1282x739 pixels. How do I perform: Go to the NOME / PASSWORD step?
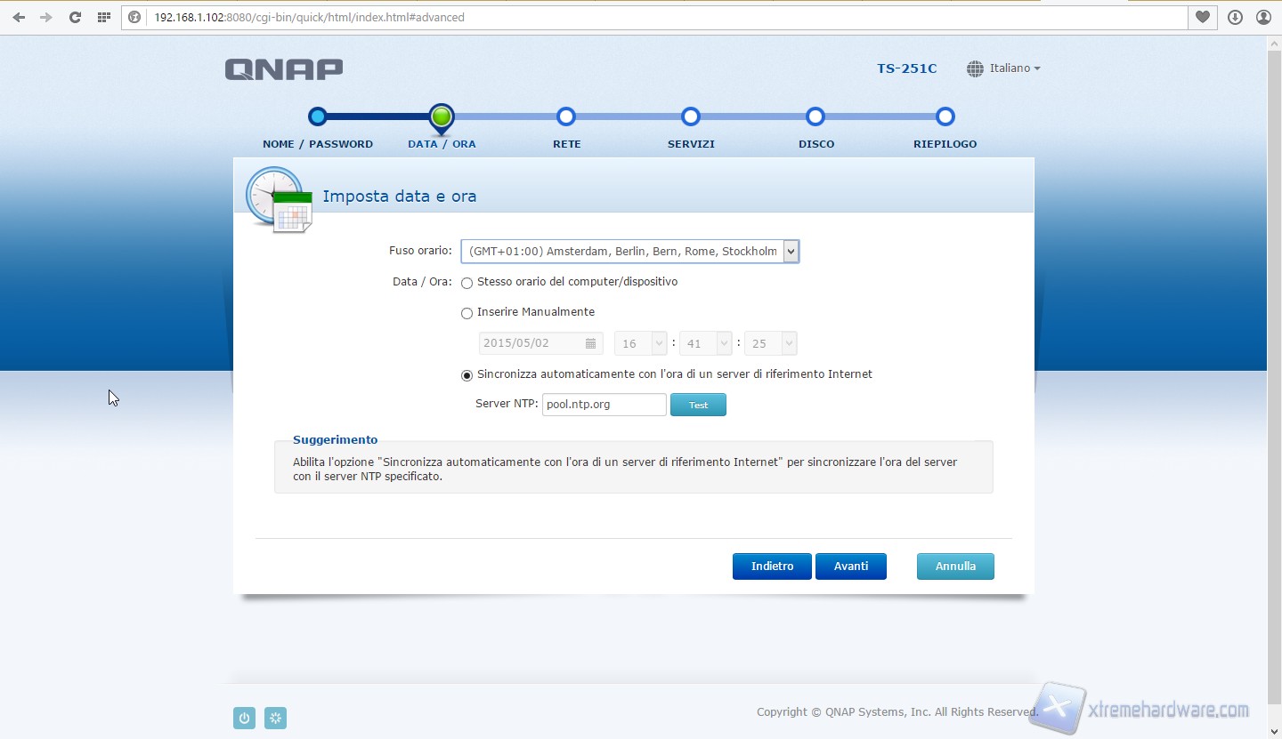(318, 116)
